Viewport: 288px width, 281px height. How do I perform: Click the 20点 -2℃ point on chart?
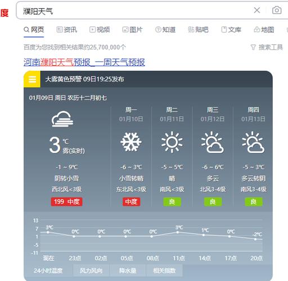(255, 239)
